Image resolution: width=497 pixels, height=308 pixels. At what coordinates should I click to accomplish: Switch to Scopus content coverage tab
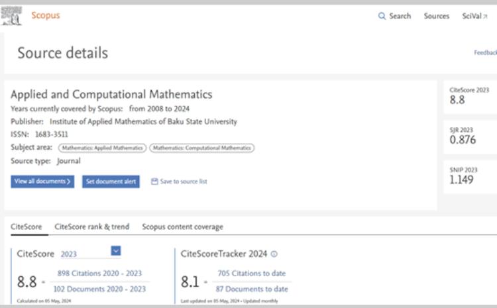183,227
